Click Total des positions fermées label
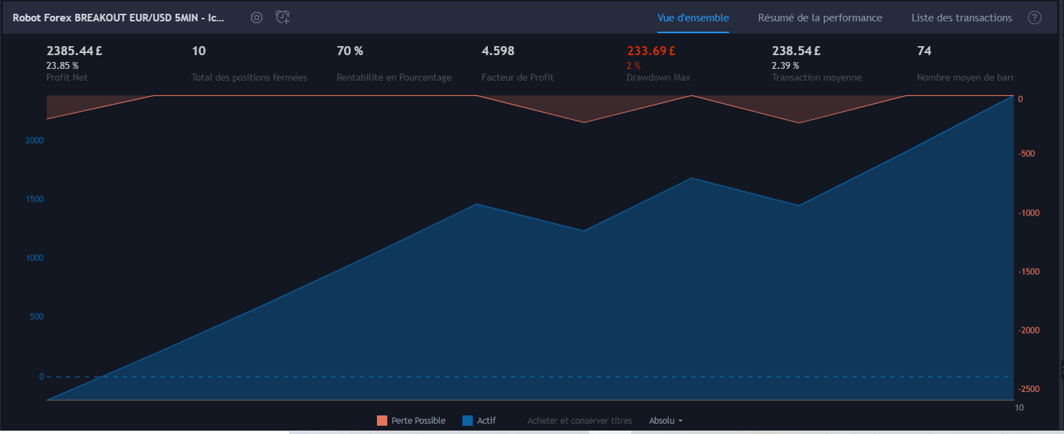The width and height of the screenshot is (1064, 434). pos(249,77)
